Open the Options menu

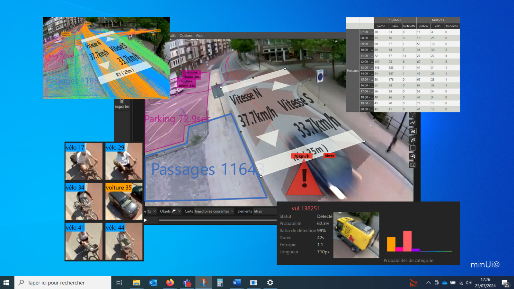pyautogui.click(x=186, y=36)
